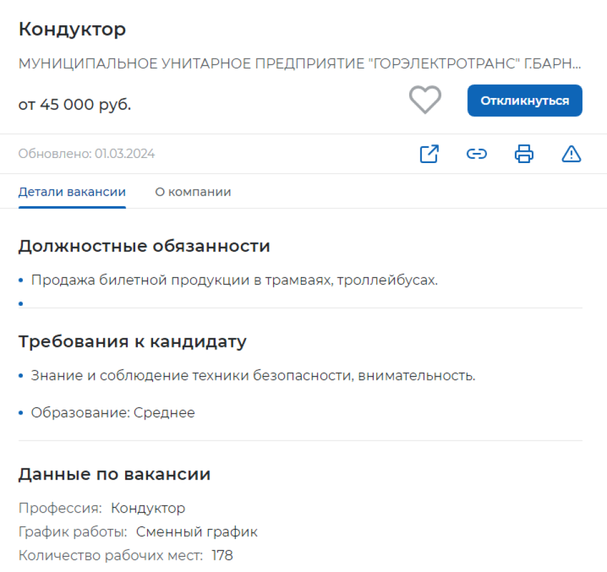Switch to the О компании tab

click(192, 192)
